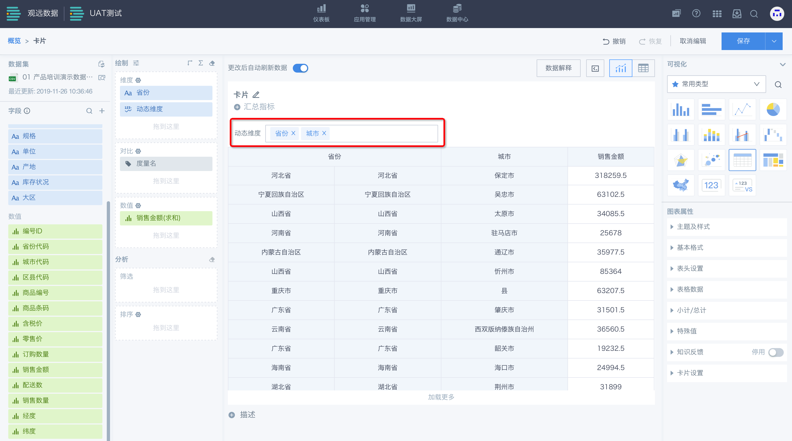Open the save options dropdown arrow
The image size is (792, 441).
pos(774,41)
